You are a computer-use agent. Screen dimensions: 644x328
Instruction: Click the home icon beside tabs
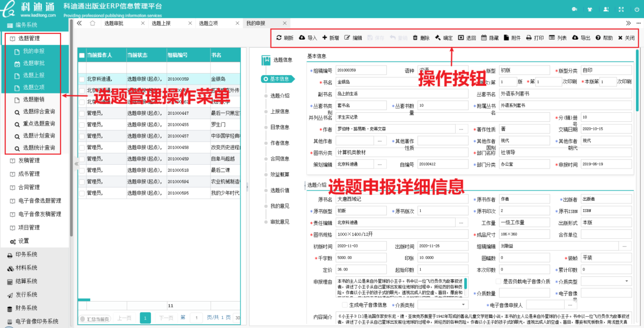(92, 23)
